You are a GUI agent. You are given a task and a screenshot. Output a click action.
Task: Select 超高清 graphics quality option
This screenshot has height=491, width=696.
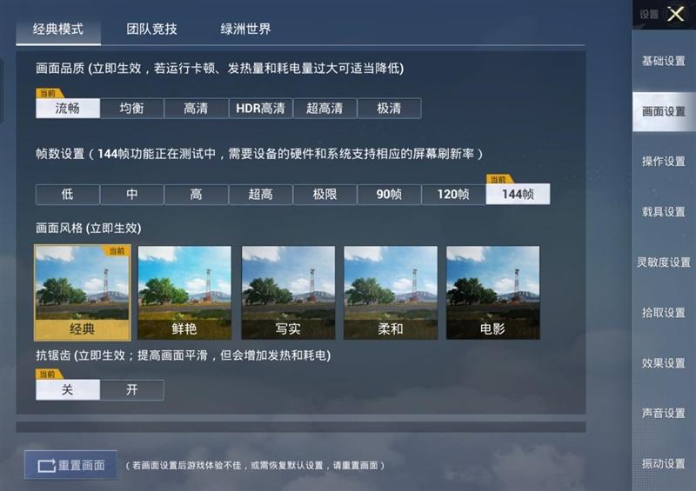(x=325, y=109)
